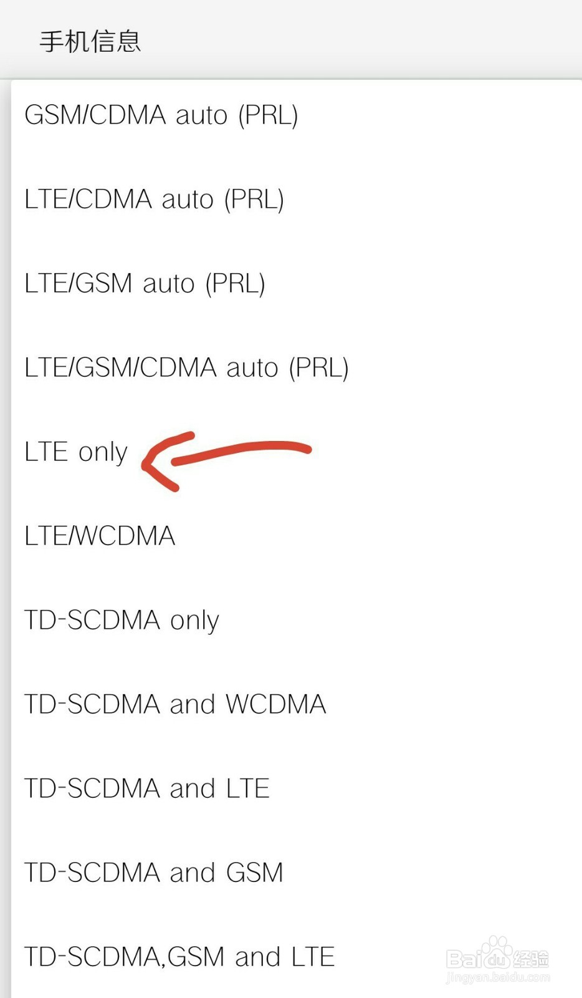Choose LTE/CDMA auto (PRL) network mode

pos(154,200)
